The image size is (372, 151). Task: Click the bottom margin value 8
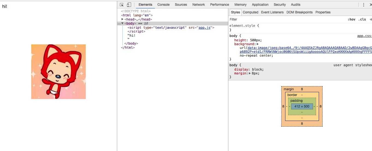302,124
